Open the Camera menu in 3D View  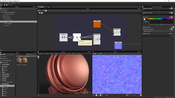pos(56,54)
